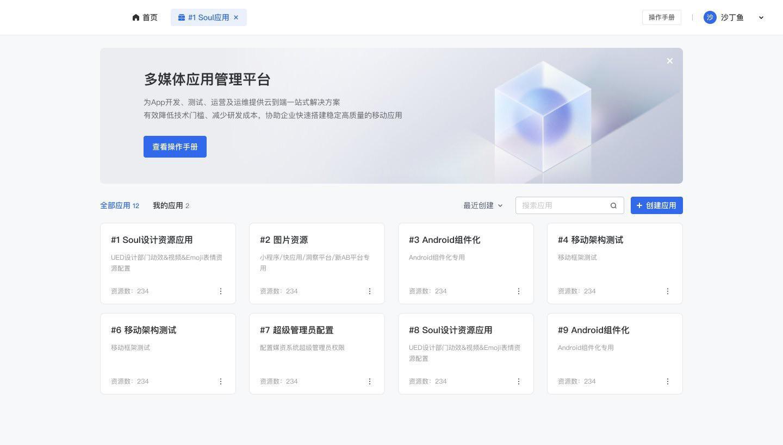Image resolution: width=783 pixels, height=445 pixels.
Task: Open more options for #3 Android组件化 card
Action: coord(519,291)
